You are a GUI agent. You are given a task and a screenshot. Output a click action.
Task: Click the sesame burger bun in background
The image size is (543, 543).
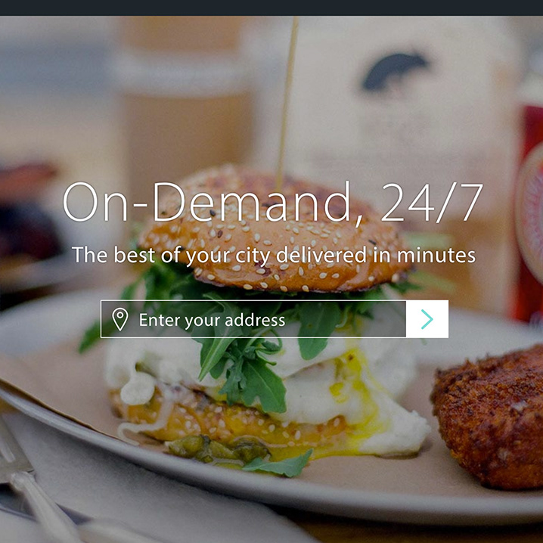(274, 231)
